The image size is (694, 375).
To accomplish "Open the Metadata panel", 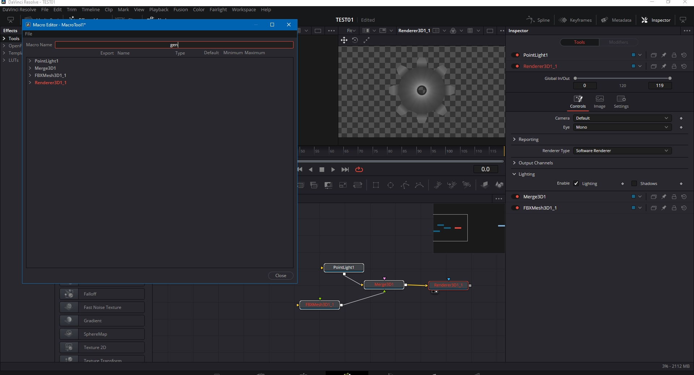I will [616, 20].
